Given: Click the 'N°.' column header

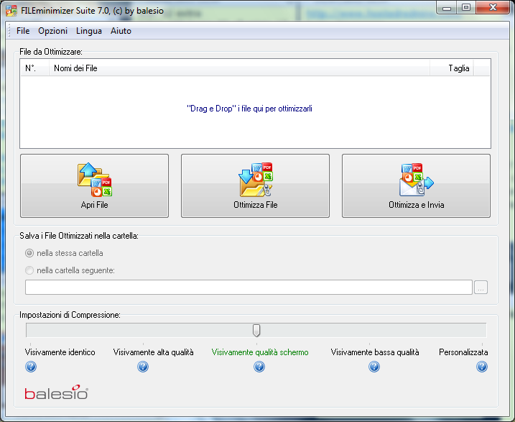Looking at the screenshot, I should point(34,68).
